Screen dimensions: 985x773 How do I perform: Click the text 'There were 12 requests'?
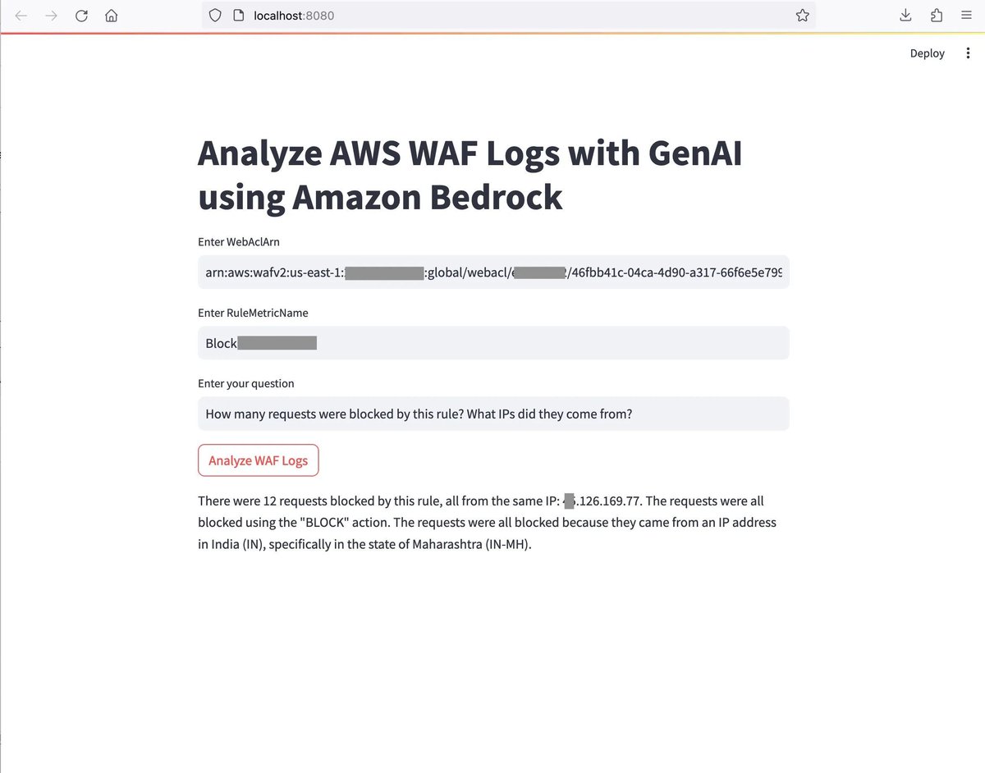262,501
